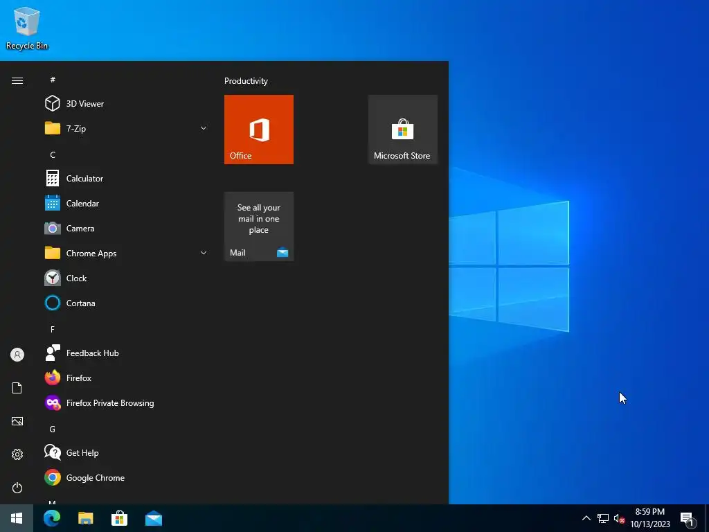Open Settings gear in Start sidebar
Viewport: 709px width, 532px height.
(17, 454)
